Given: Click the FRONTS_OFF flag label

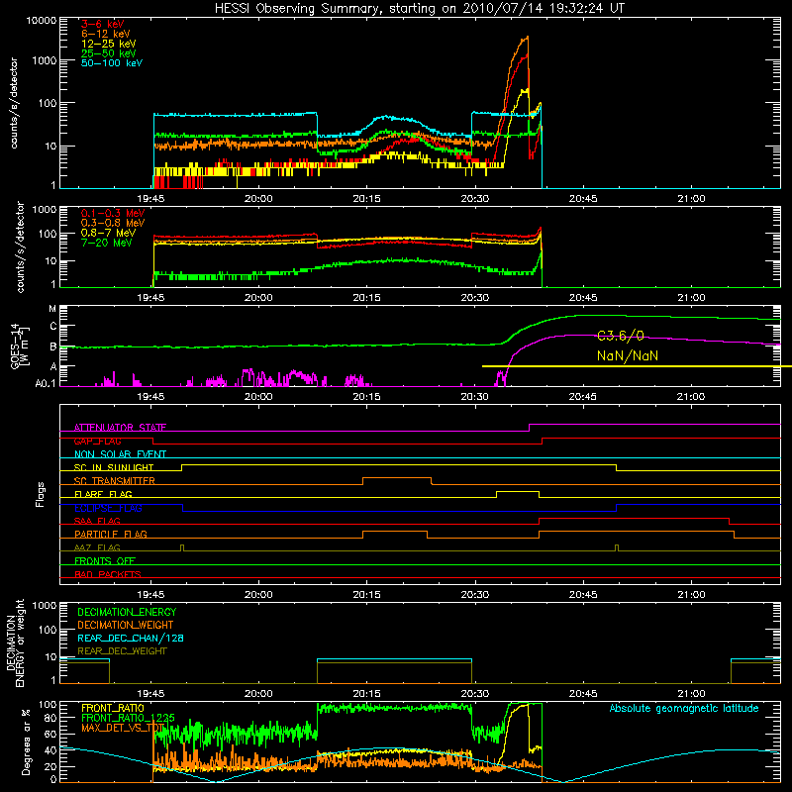Looking at the screenshot, I should pyautogui.click(x=105, y=560).
